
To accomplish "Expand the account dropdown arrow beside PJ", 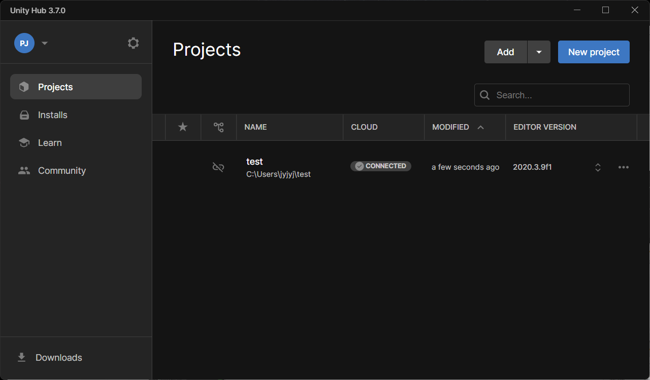I will 45,43.
